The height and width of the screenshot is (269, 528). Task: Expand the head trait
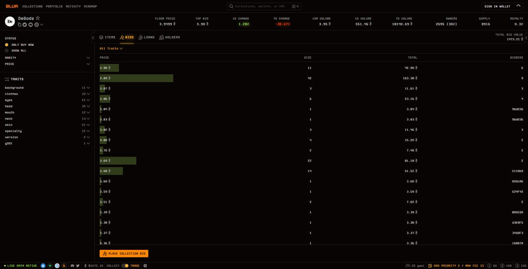click(x=47, y=106)
